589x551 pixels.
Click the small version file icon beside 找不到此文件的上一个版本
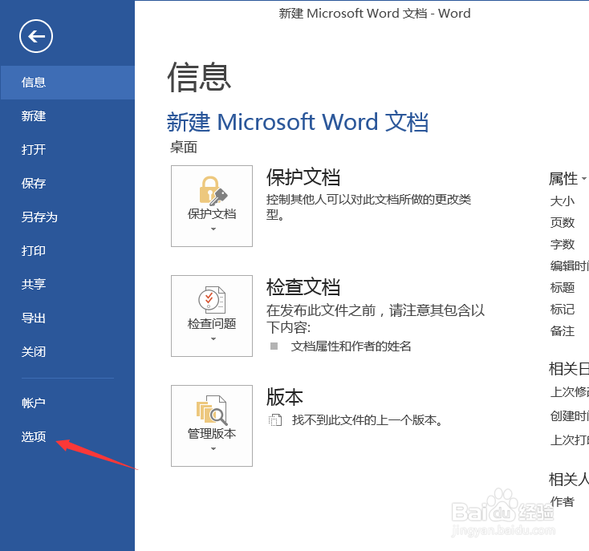(x=275, y=420)
